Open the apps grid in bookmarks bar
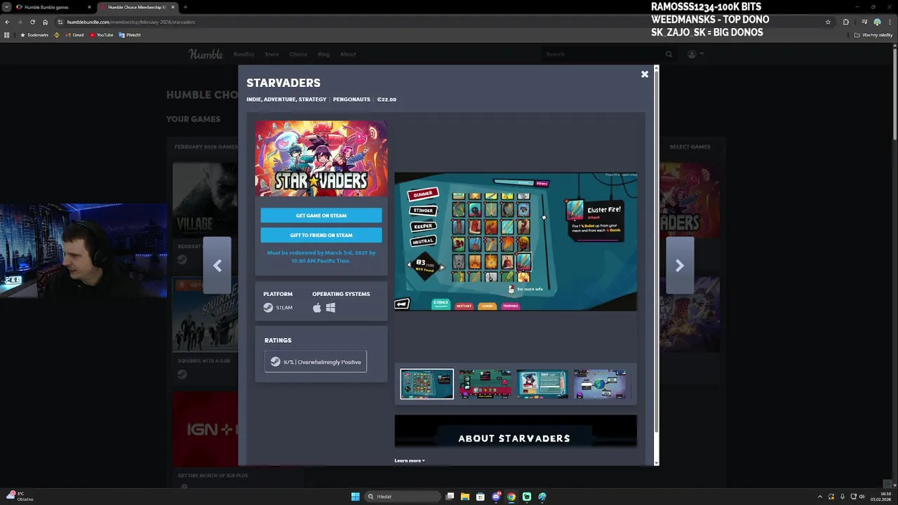 point(7,34)
